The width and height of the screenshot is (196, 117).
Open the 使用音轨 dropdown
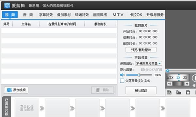(148, 63)
